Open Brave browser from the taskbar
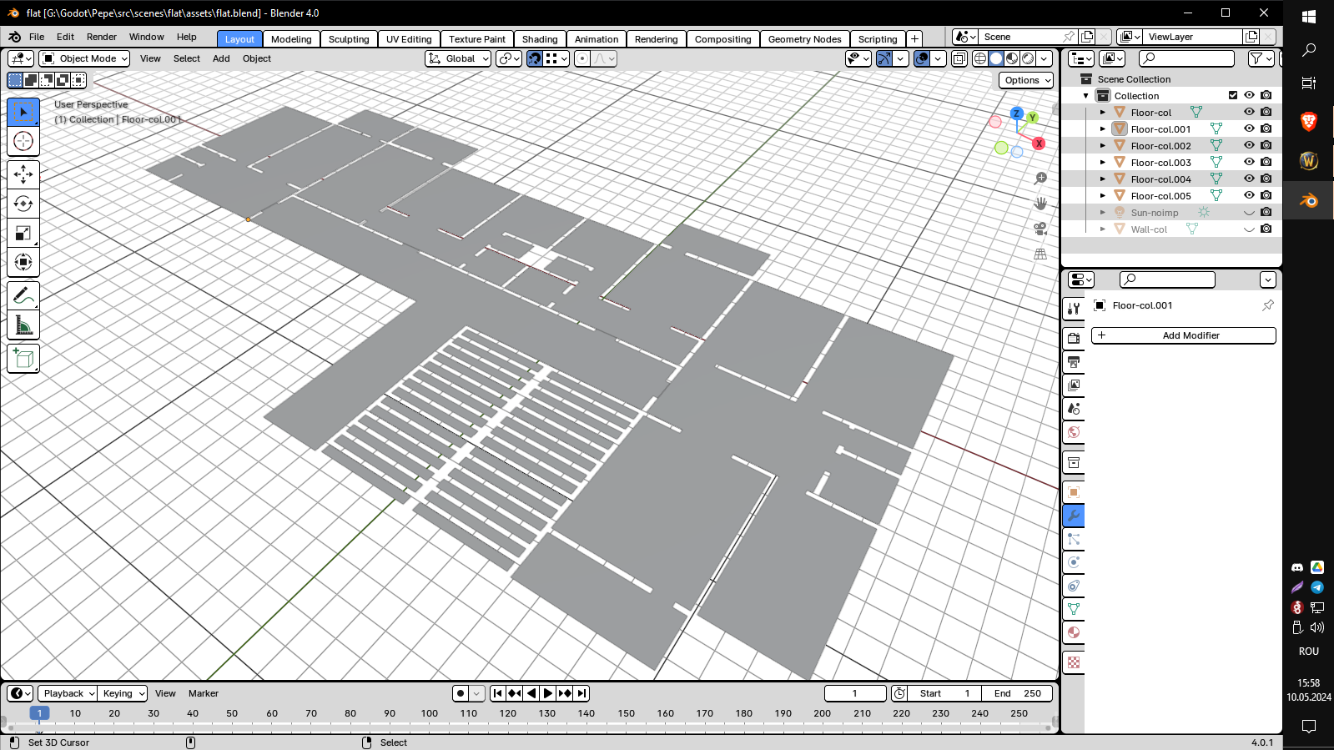 click(x=1308, y=122)
